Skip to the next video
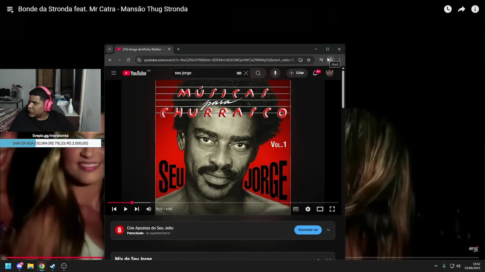Viewport: 485px width, 272px height. pos(137,209)
